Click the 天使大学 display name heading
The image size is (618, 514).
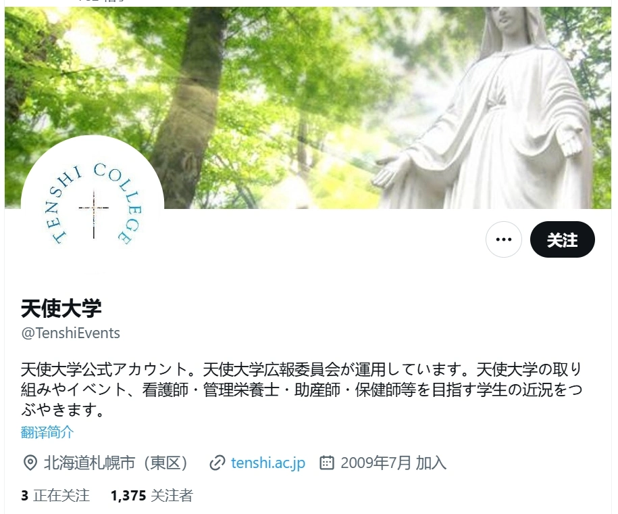[x=61, y=308]
